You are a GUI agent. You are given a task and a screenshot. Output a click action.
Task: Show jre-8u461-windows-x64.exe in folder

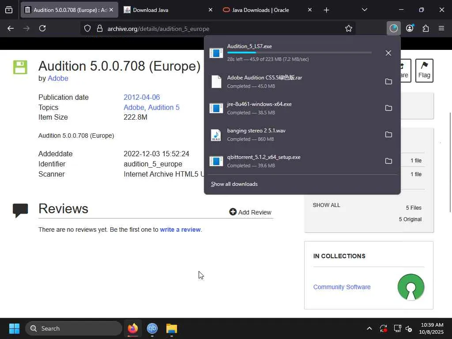coord(388,108)
